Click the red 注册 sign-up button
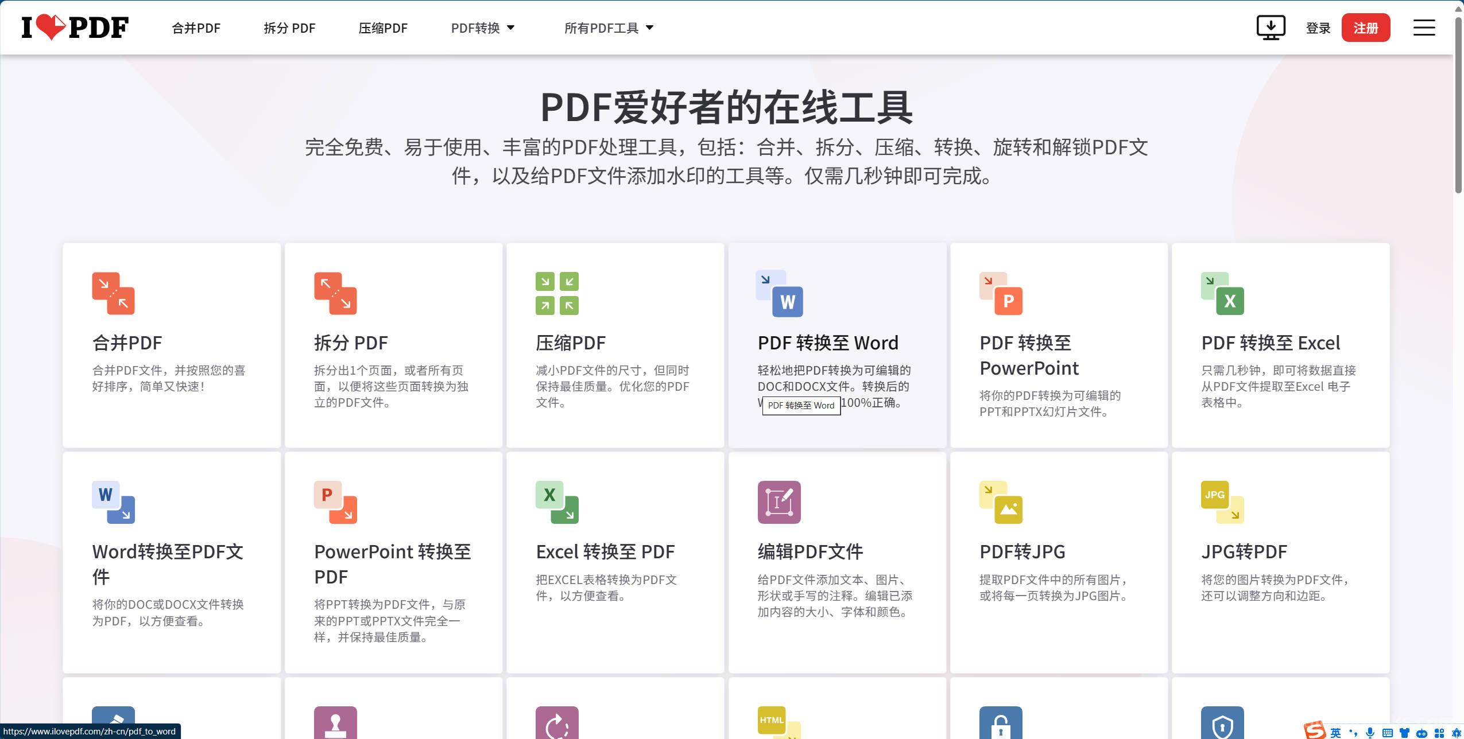The height and width of the screenshot is (739, 1464). [1365, 28]
